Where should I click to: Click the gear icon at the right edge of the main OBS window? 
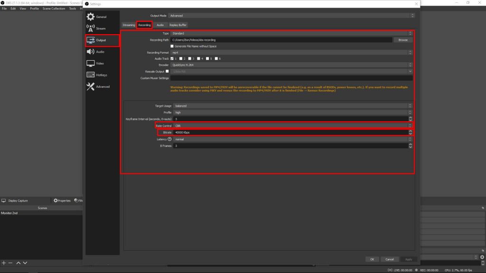482,257
